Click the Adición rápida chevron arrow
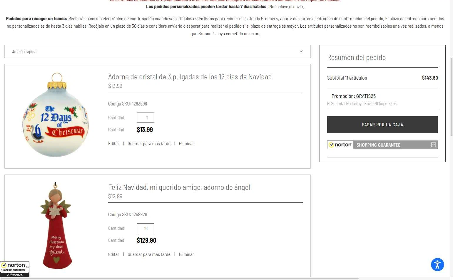Viewport: 453px width, 280px height. [x=301, y=51]
